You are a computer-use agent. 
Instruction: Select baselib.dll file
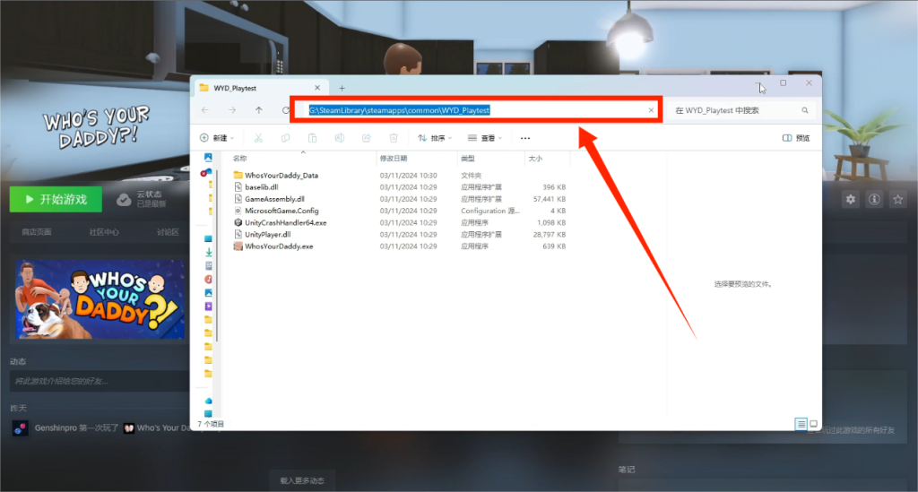pyautogui.click(x=262, y=187)
